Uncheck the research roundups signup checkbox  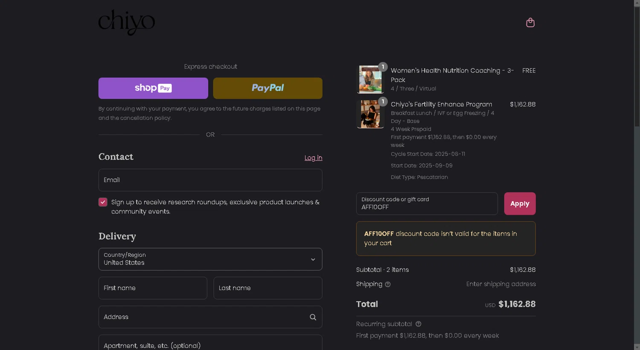(103, 202)
